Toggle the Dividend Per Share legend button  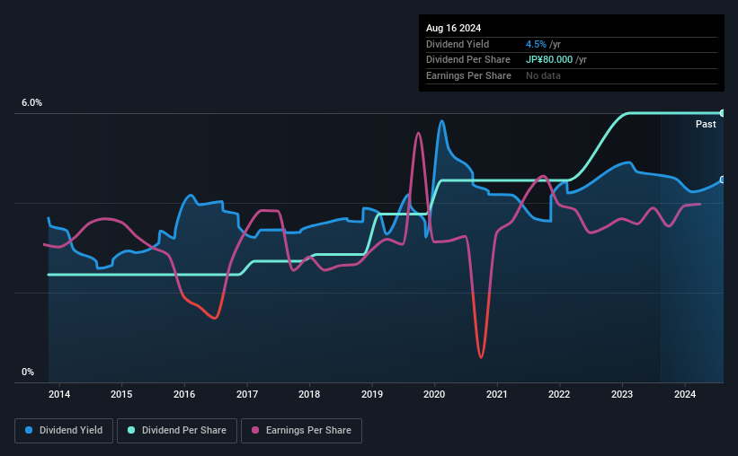[x=177, y=431]
